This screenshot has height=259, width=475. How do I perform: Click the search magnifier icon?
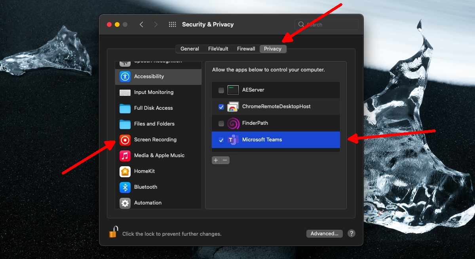[301, 24]
